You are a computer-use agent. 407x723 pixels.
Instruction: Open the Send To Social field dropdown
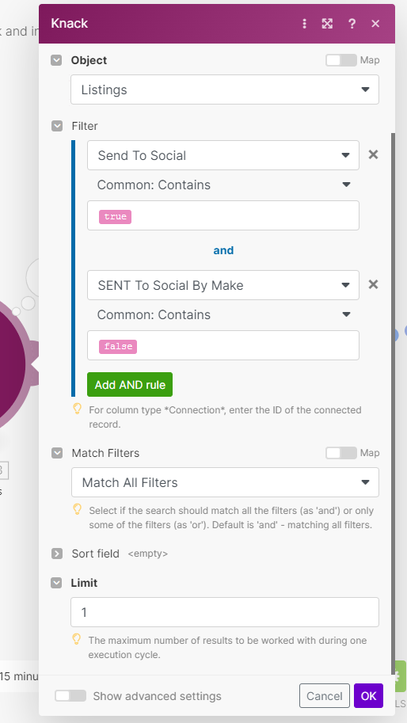223,155
